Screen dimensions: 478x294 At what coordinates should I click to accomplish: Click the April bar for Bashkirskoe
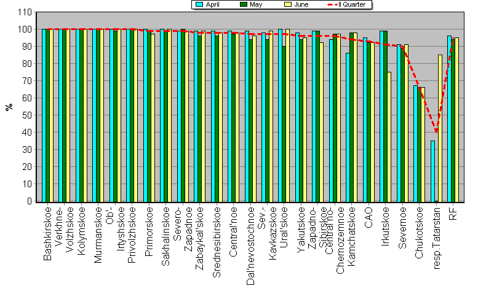(44, 115)
